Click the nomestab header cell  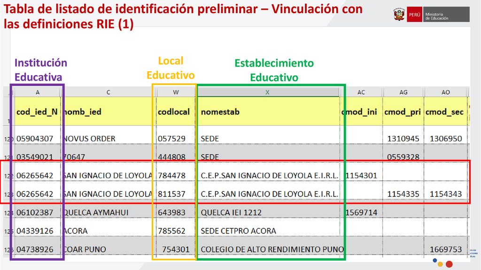(x=268, y=111)
